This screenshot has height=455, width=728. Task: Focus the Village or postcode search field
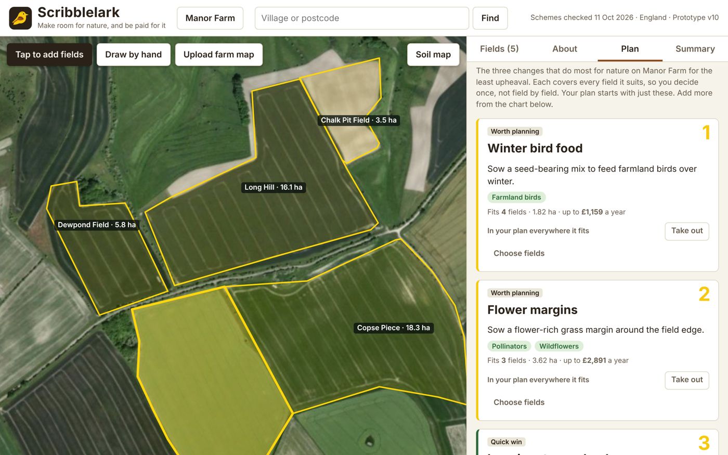point(362,18)
